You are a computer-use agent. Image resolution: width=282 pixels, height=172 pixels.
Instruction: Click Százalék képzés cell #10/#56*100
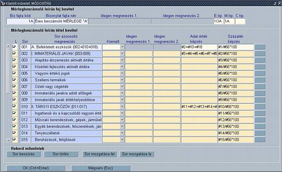tap(236, 106)
